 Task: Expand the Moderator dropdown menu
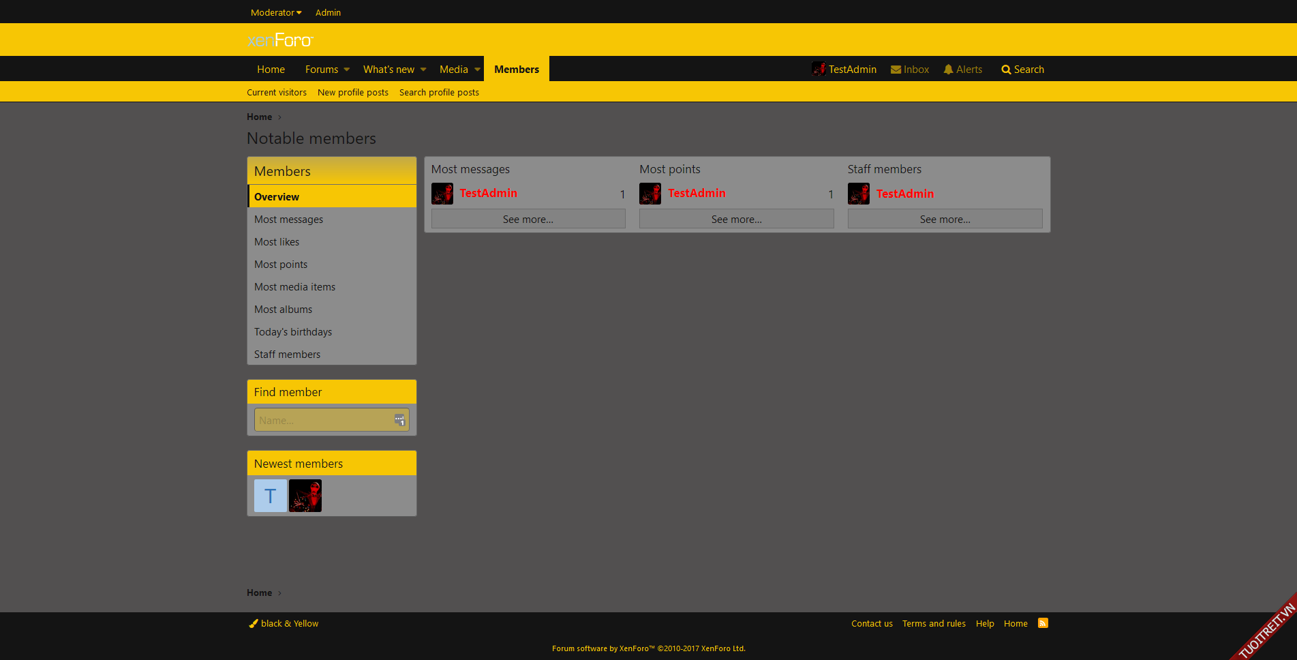276,12
